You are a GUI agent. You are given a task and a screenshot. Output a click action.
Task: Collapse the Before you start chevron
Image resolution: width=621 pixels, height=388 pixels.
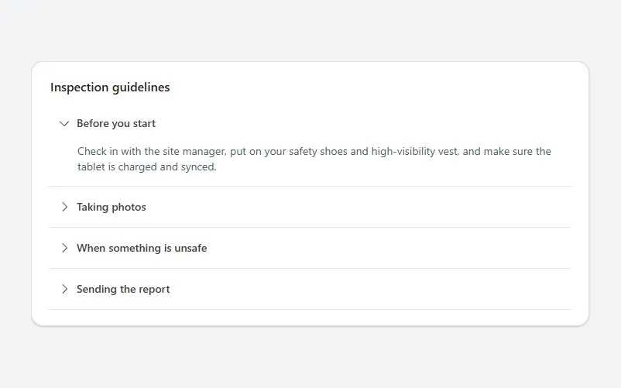click(64, 124)
